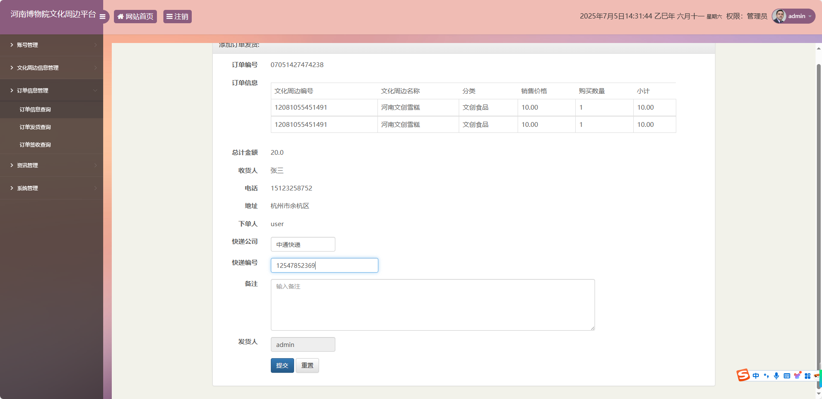Click the Sogou input method tray icon
Image resolution: width=822 pixels, height=399 pixels.
[x=743, y=375]
